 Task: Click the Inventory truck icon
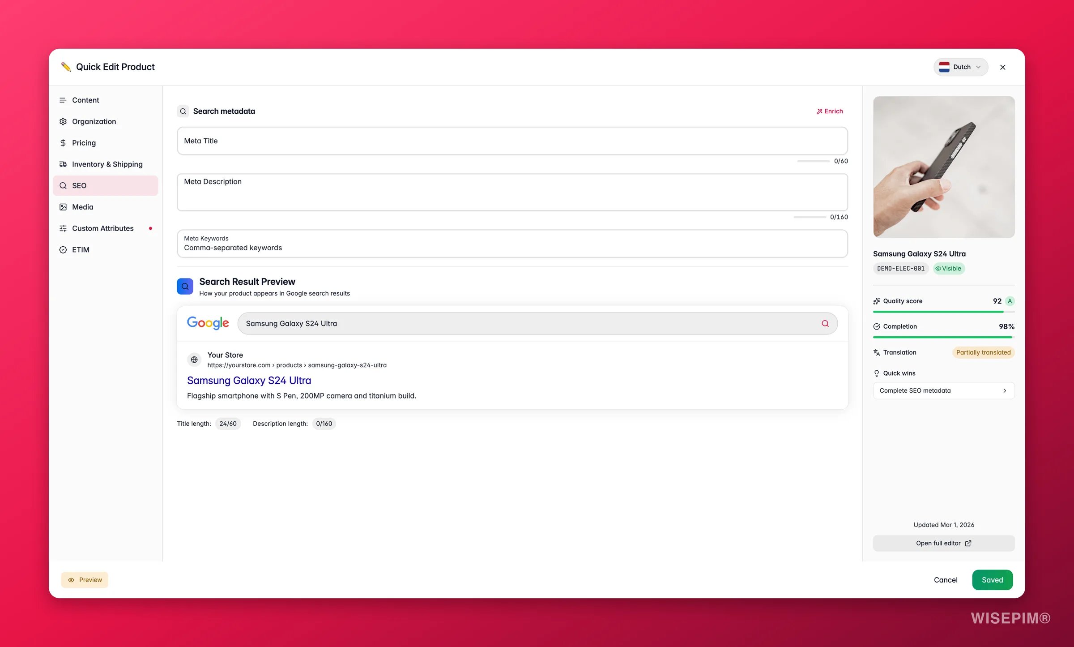63,164
